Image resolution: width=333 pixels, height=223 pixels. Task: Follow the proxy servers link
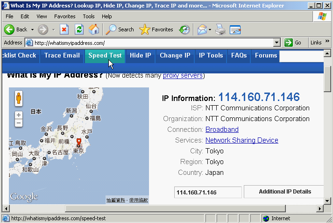pyautogui.click(x=183, y=75)
